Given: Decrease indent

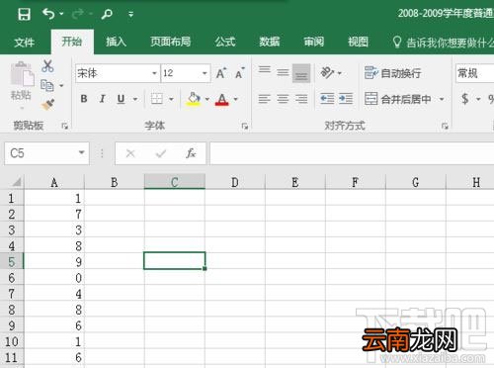Looking at the screenshot, I should [x=327, y=99].
